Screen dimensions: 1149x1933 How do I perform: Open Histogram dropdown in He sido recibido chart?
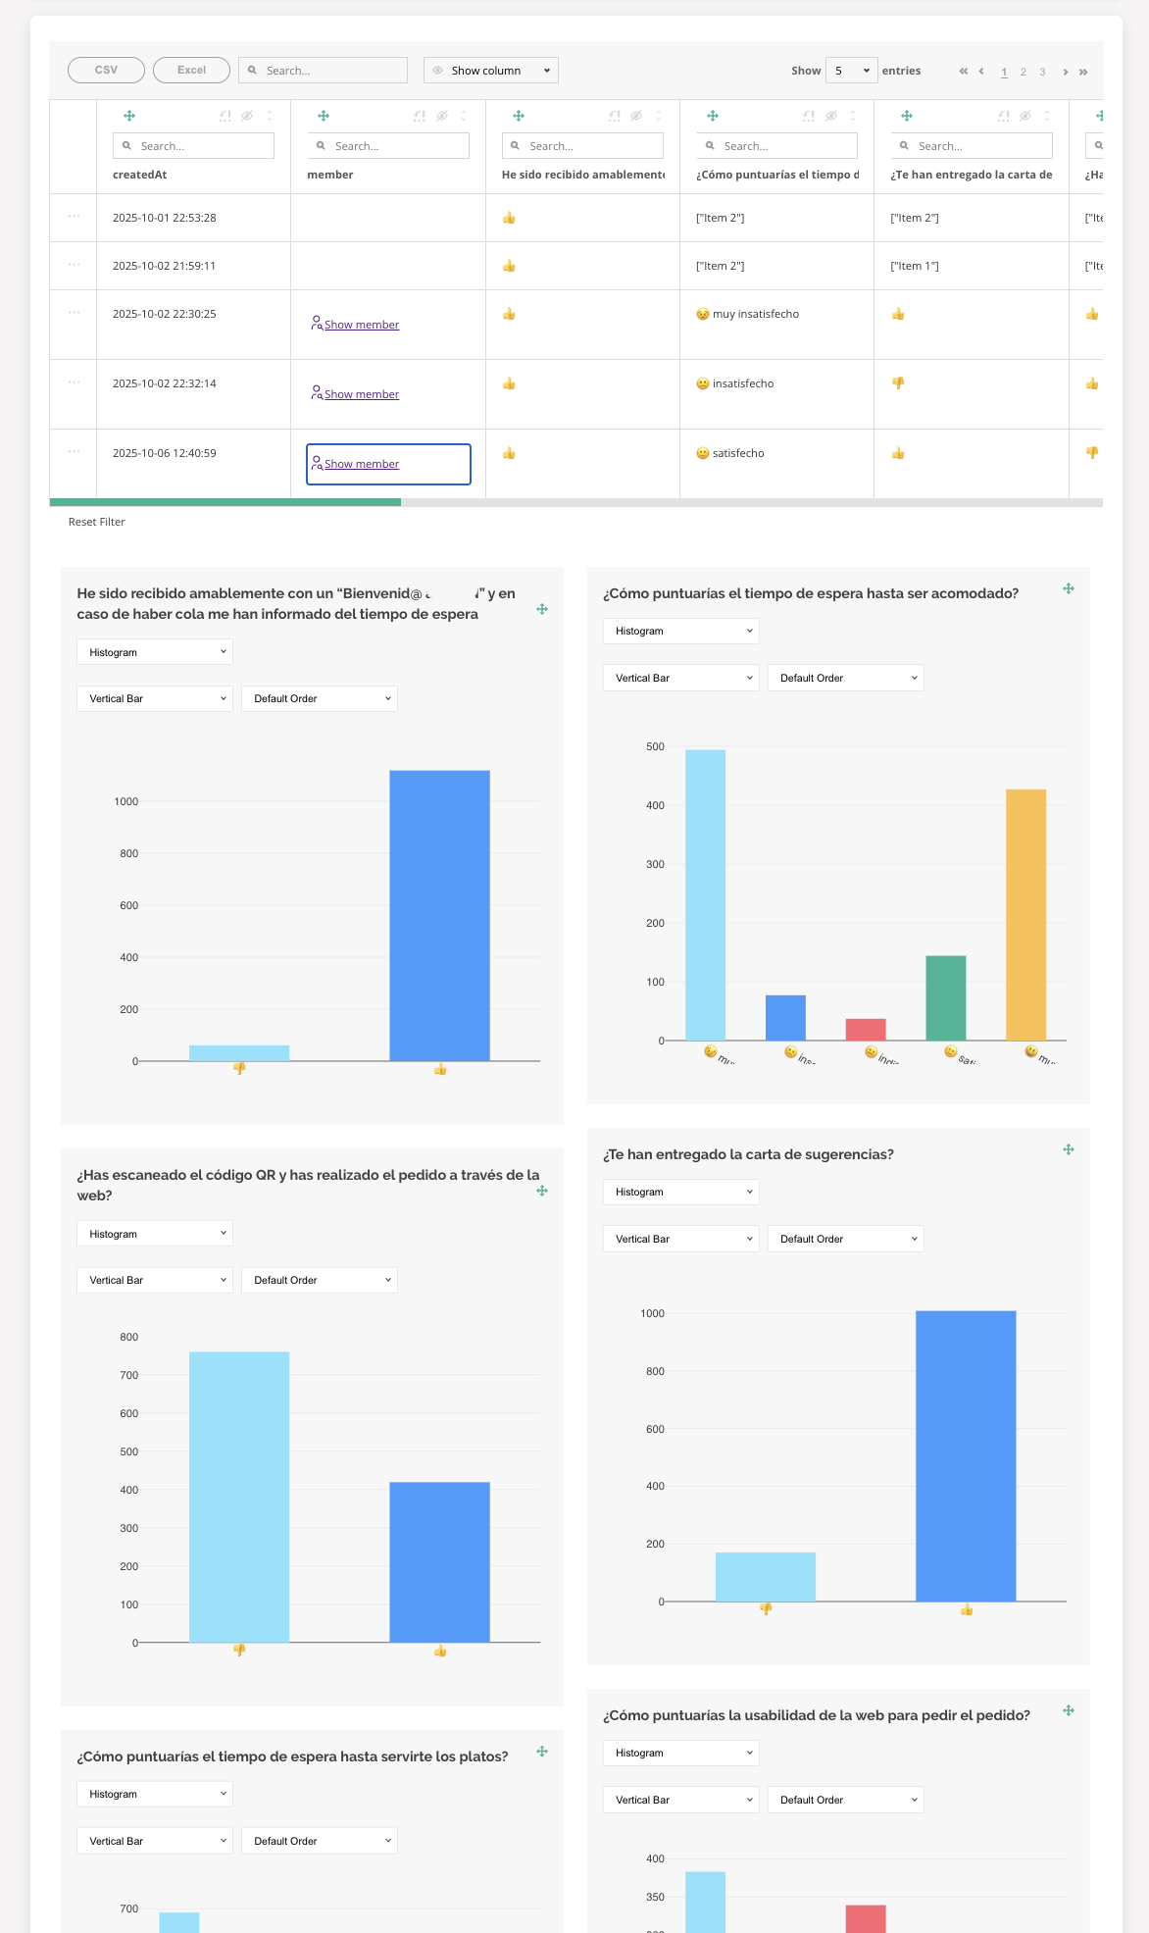pos(155,652)
